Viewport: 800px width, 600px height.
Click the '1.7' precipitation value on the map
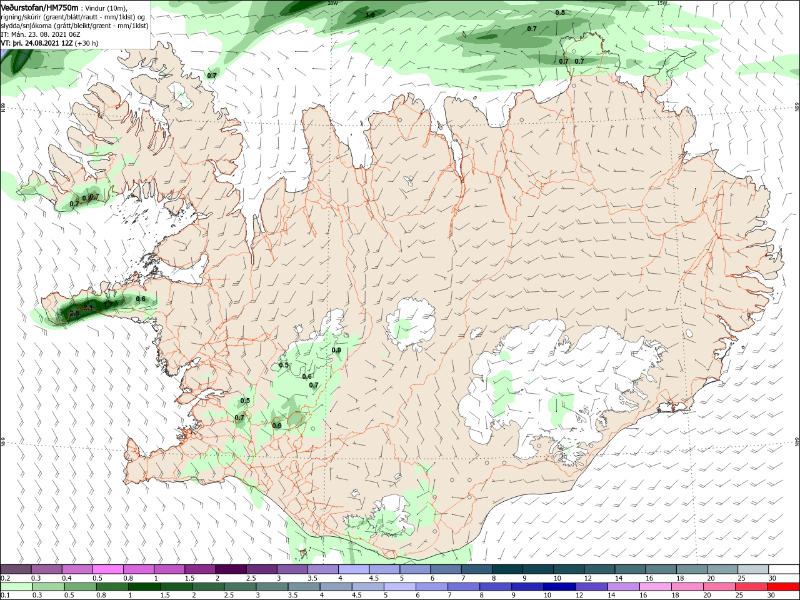click(109, 304)
